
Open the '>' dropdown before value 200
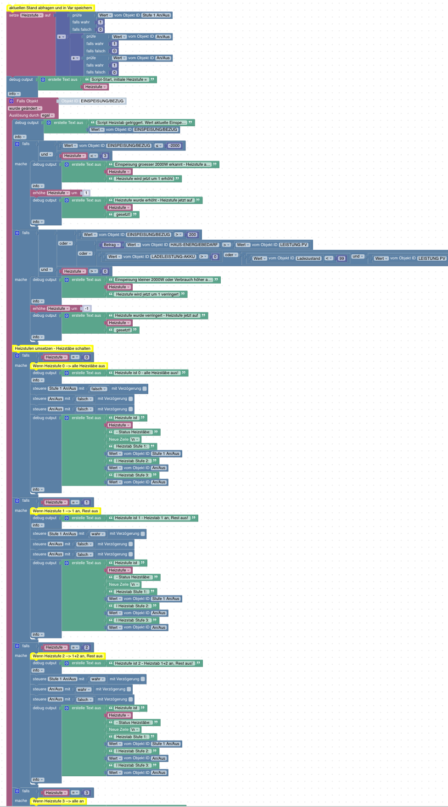click(179, 235)
